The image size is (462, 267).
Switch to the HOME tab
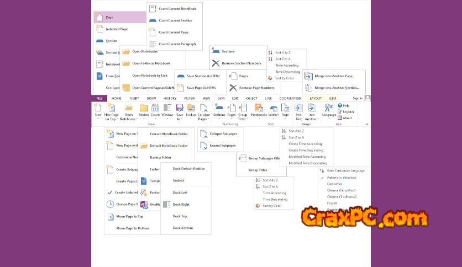pyautogui.click(x=116, y=98)
